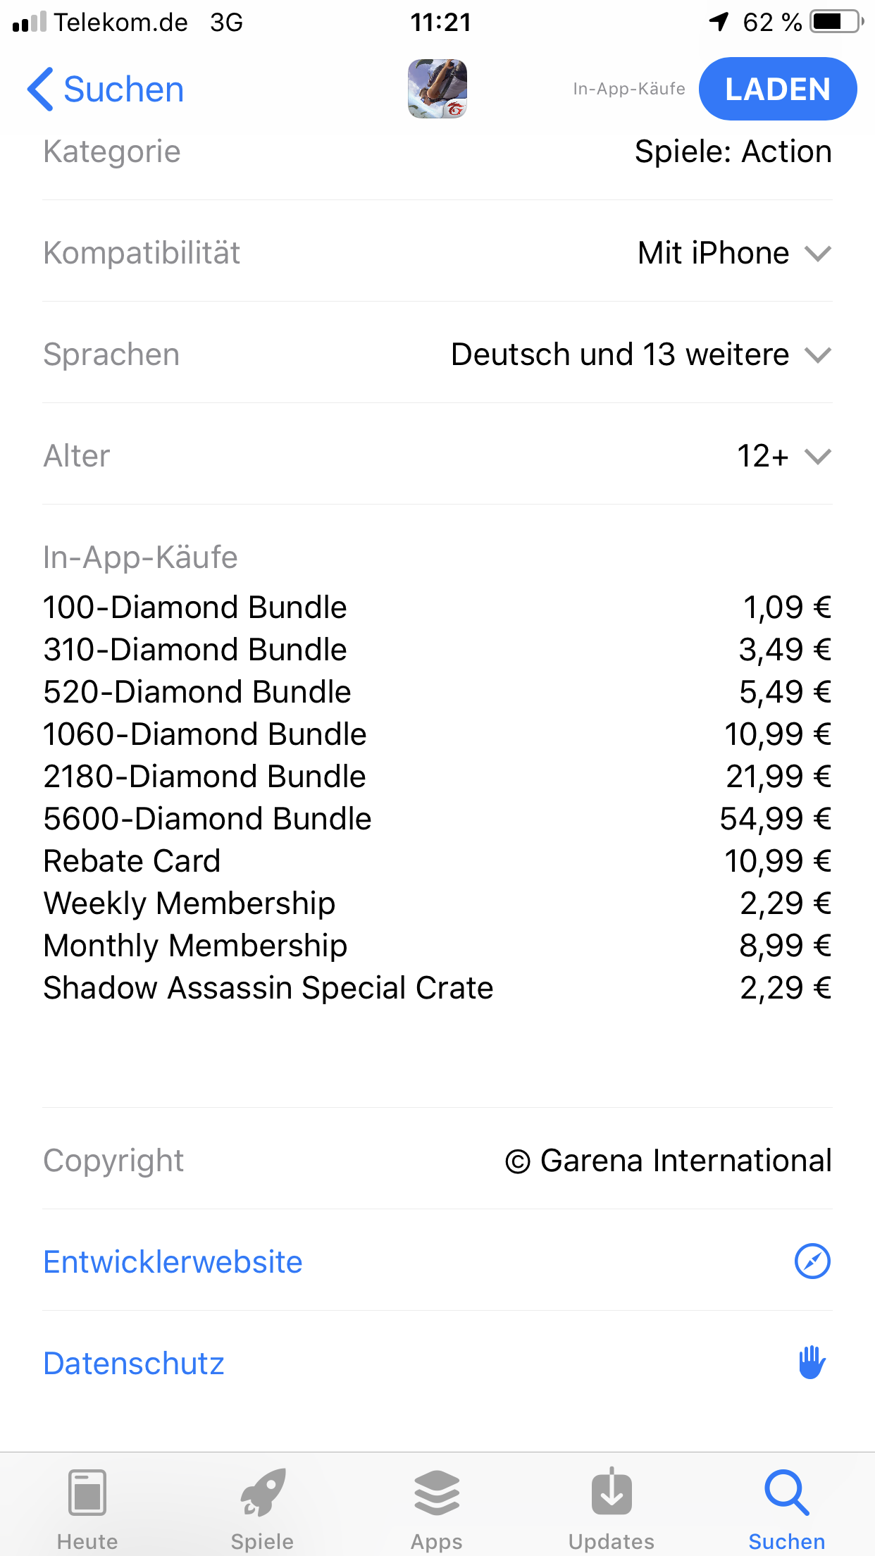Expand the Kompatibilität chevron
875x1556 pixels.
(x=818, y=254)
